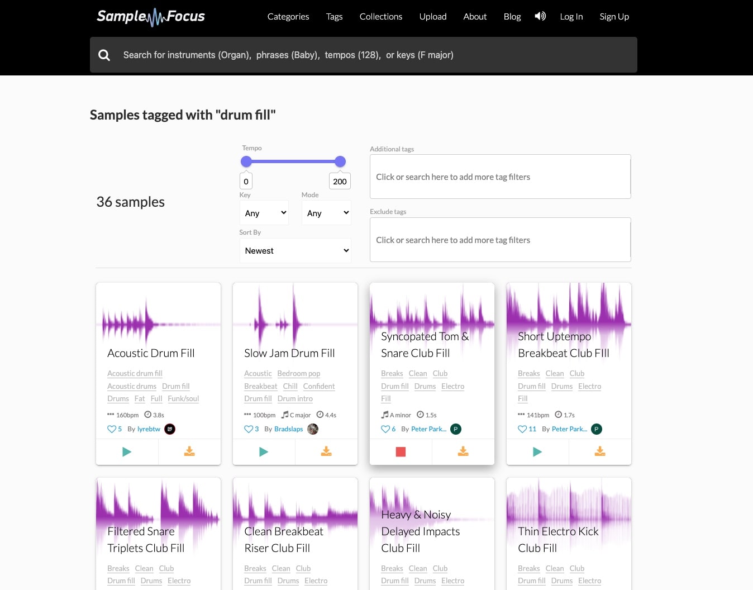Viewport: 753px width, 590px height.
Task: Like the Acoustic Drum Fill sample
Action: 112,429
